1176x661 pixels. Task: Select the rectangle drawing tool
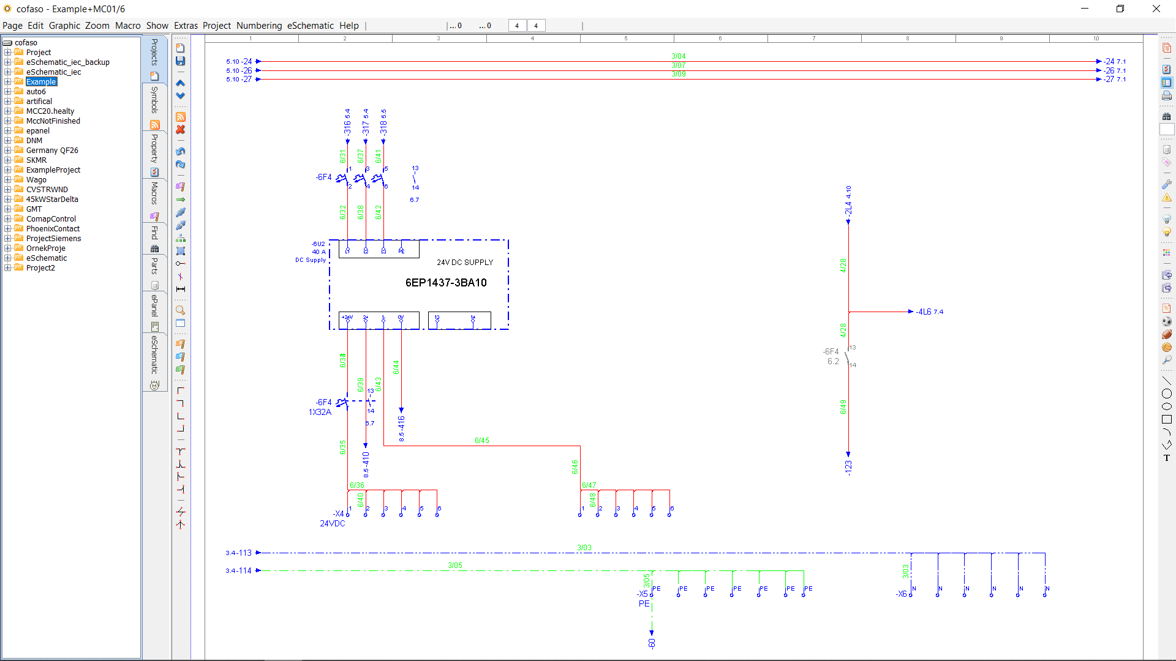(1166, 419)
